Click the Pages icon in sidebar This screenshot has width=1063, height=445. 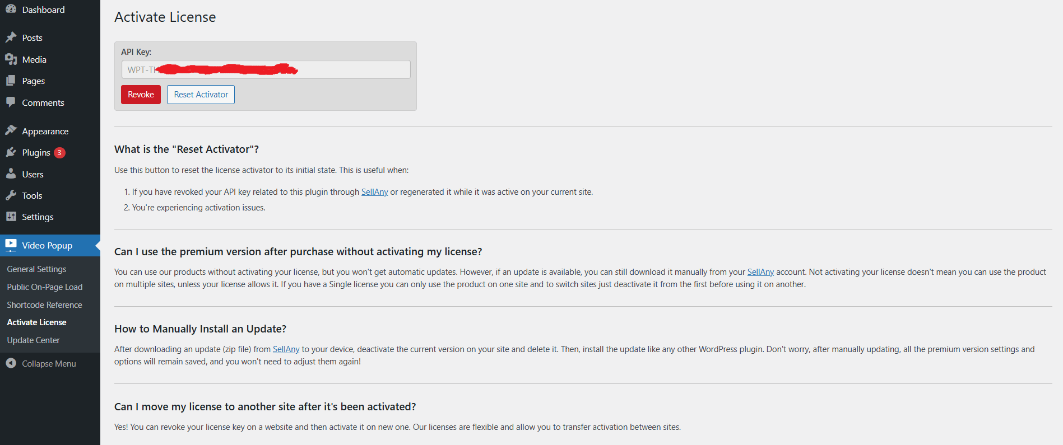(11, 81)
